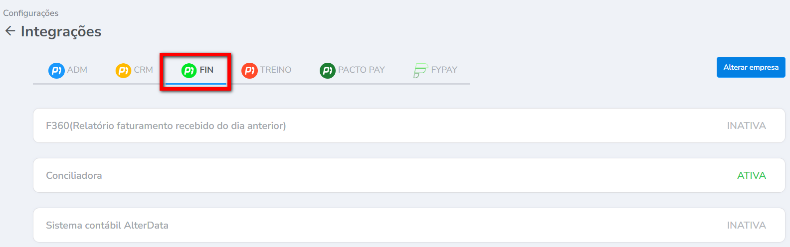Click the red TREINO module icon
This screenshot has height=247, width=790.
pyautogui.click(x=249, y=70)
